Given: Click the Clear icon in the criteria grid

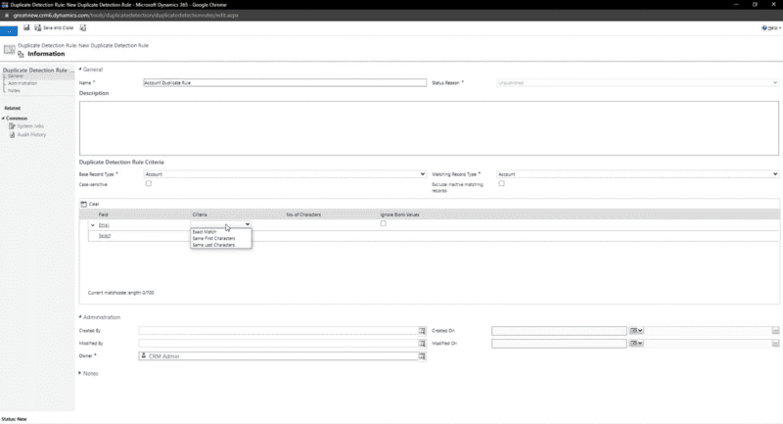Looking at the screenshot, I should pos(83,204).
